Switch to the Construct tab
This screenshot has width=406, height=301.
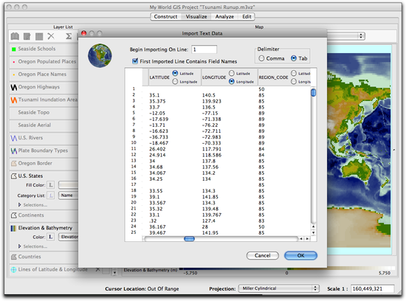pos(165,16)
